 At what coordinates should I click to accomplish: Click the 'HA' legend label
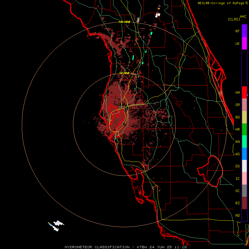[x=238, y=93]
